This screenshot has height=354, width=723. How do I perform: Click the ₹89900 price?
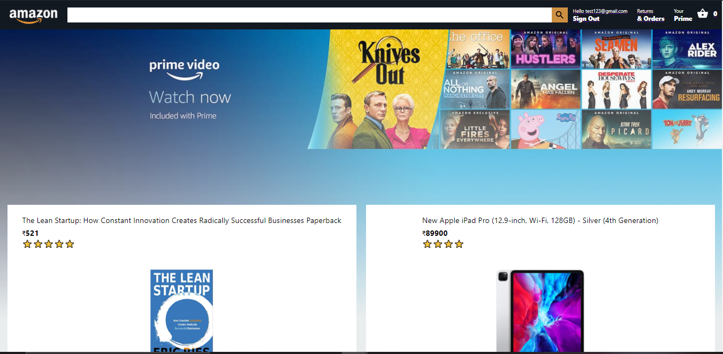click(435, 233)
